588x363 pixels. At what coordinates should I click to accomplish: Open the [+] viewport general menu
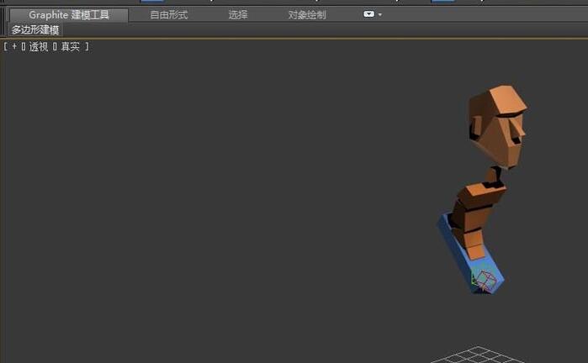click(x=13, y=47)
